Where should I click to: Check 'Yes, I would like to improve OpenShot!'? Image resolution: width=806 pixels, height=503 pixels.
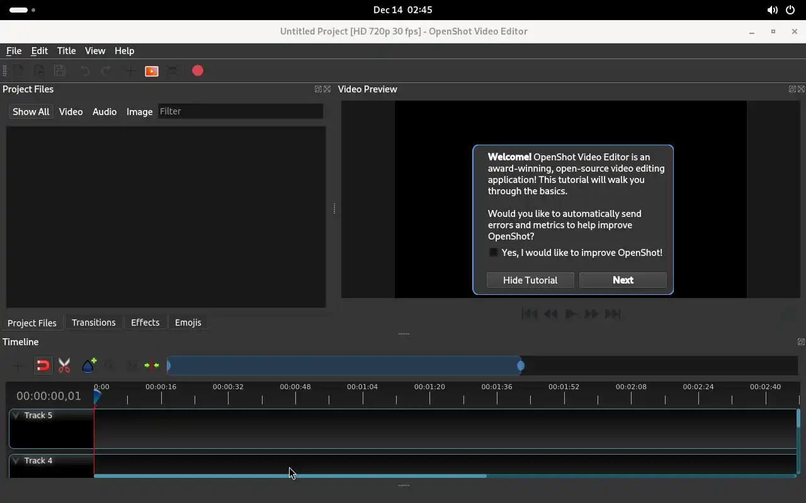click(494, 253)
